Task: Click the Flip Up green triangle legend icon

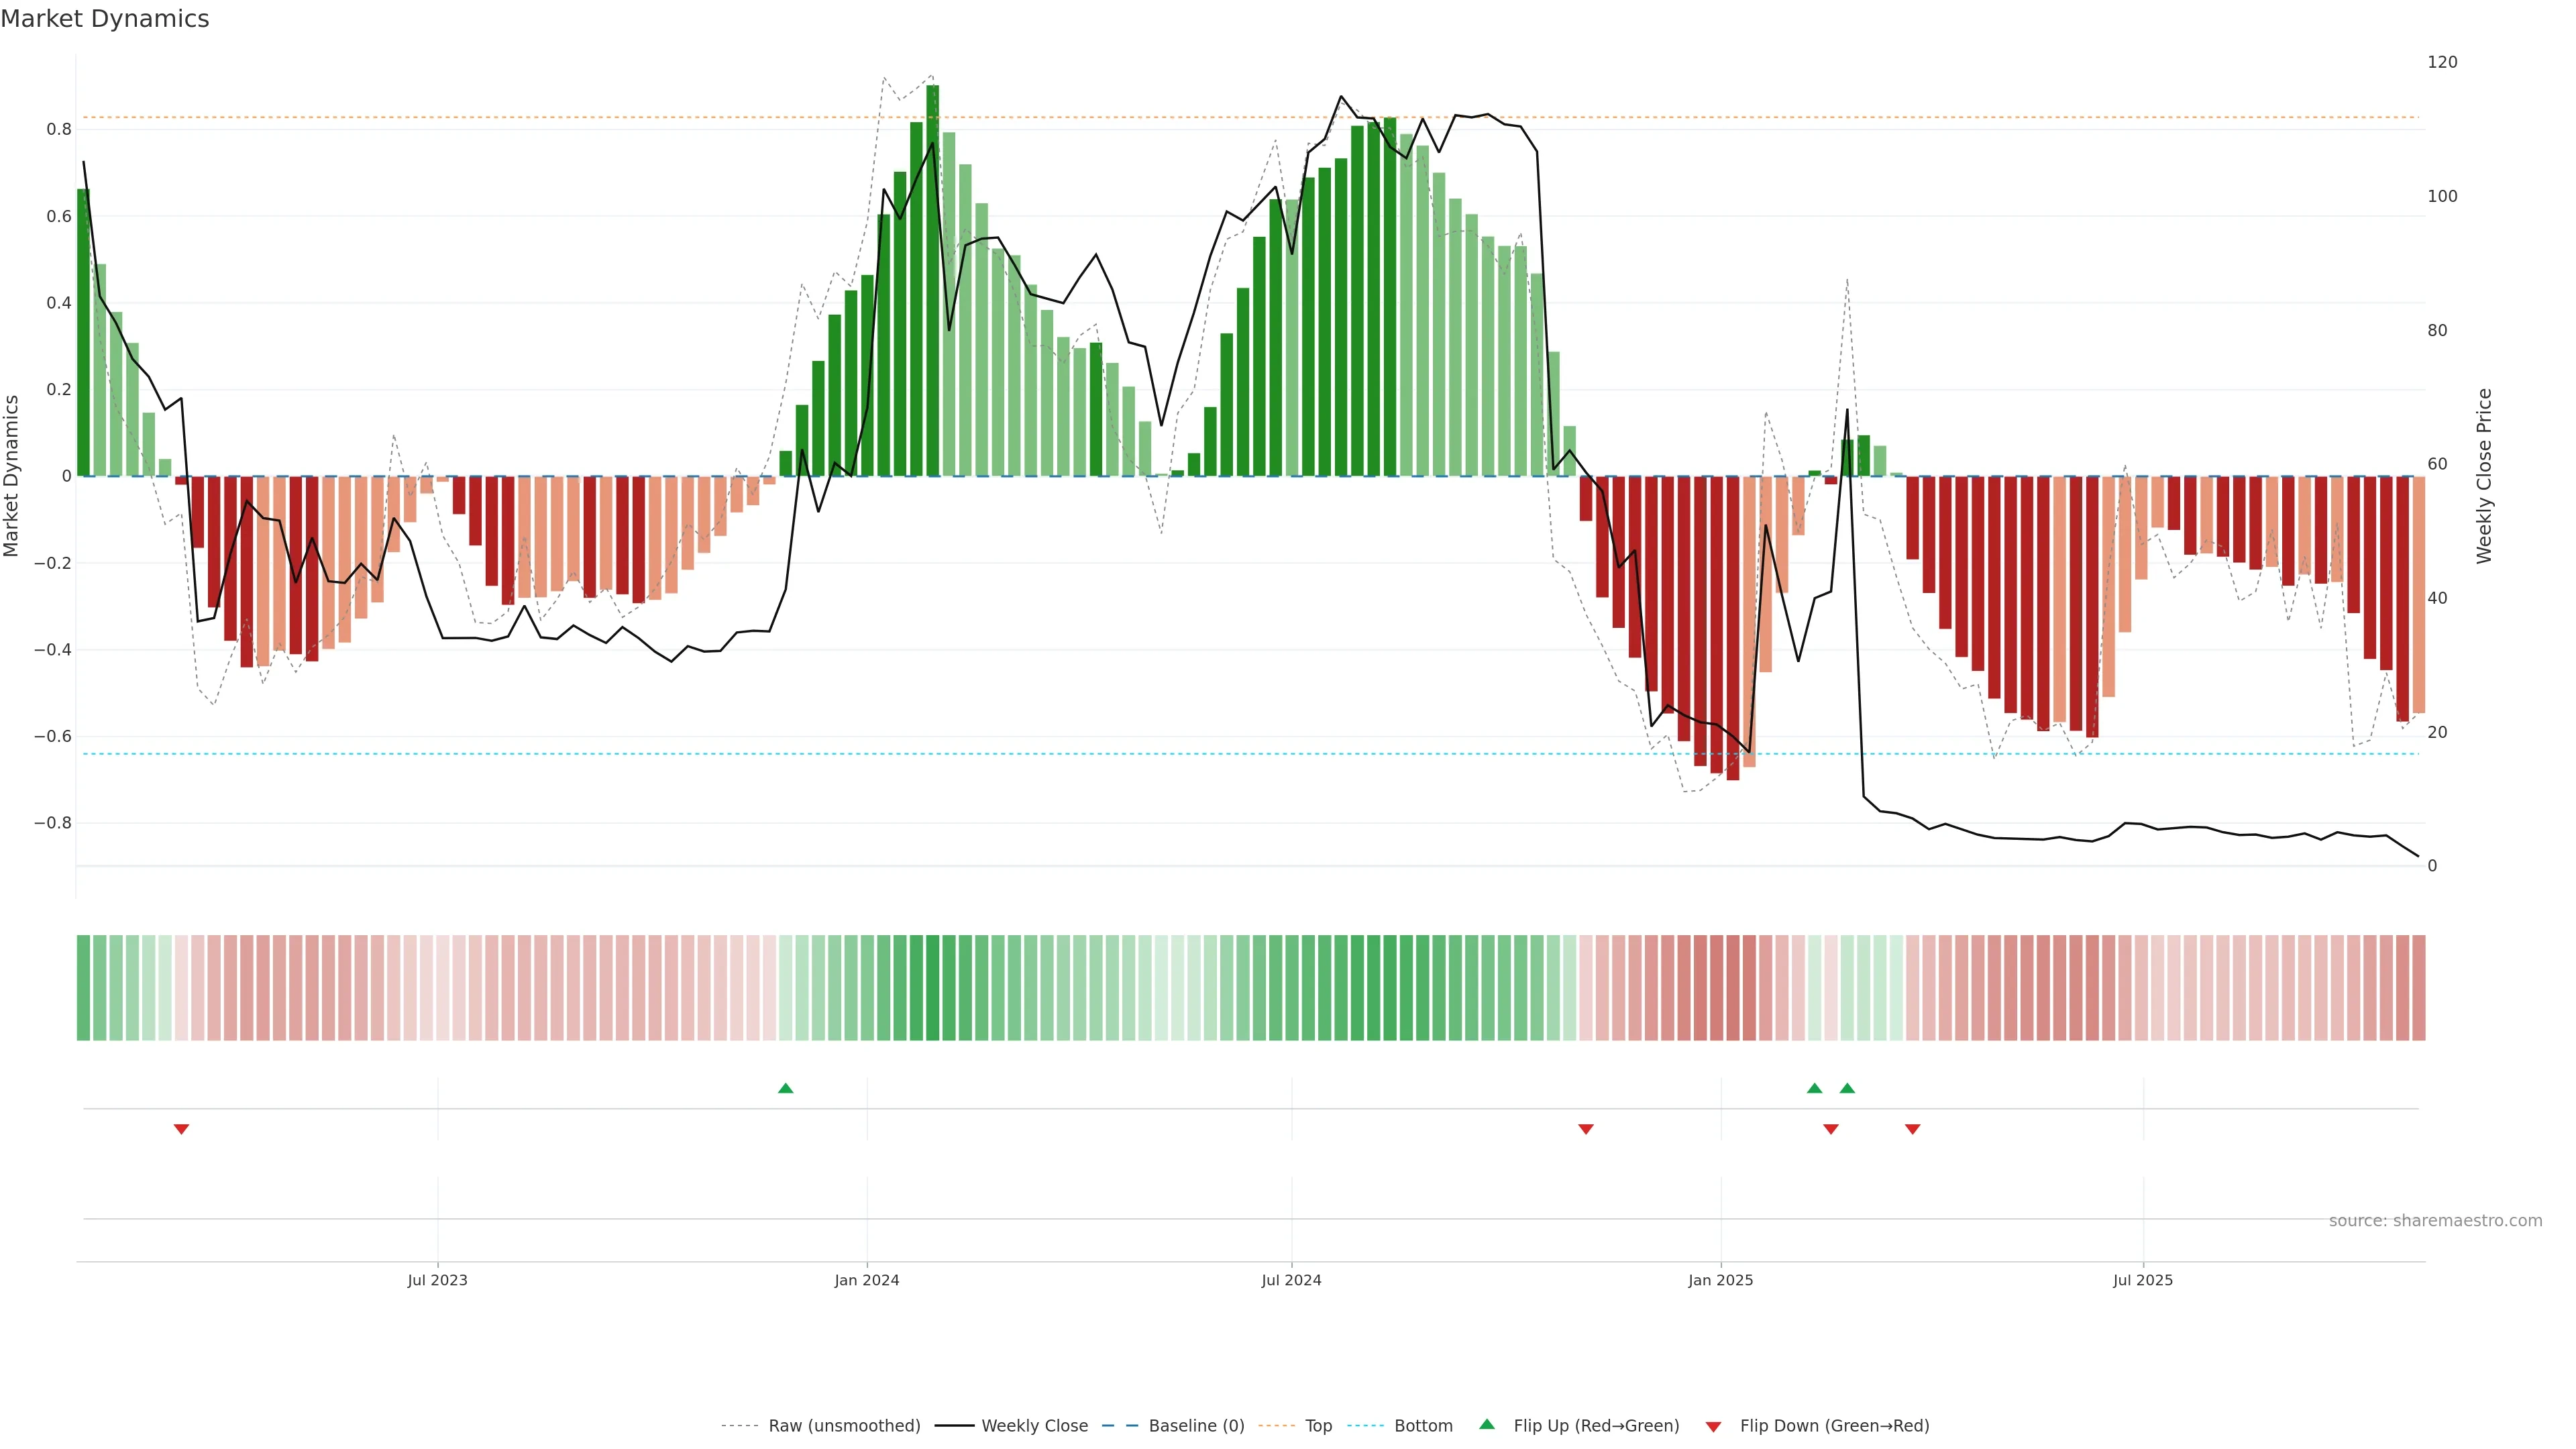Action: point(1487,1425)
